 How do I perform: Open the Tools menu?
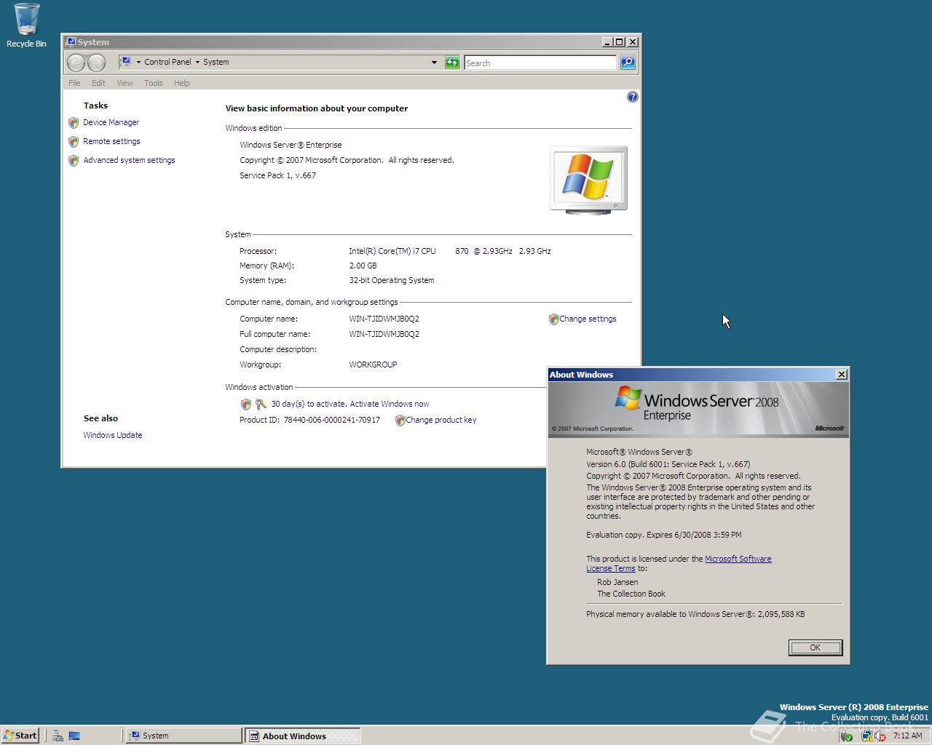154,83
